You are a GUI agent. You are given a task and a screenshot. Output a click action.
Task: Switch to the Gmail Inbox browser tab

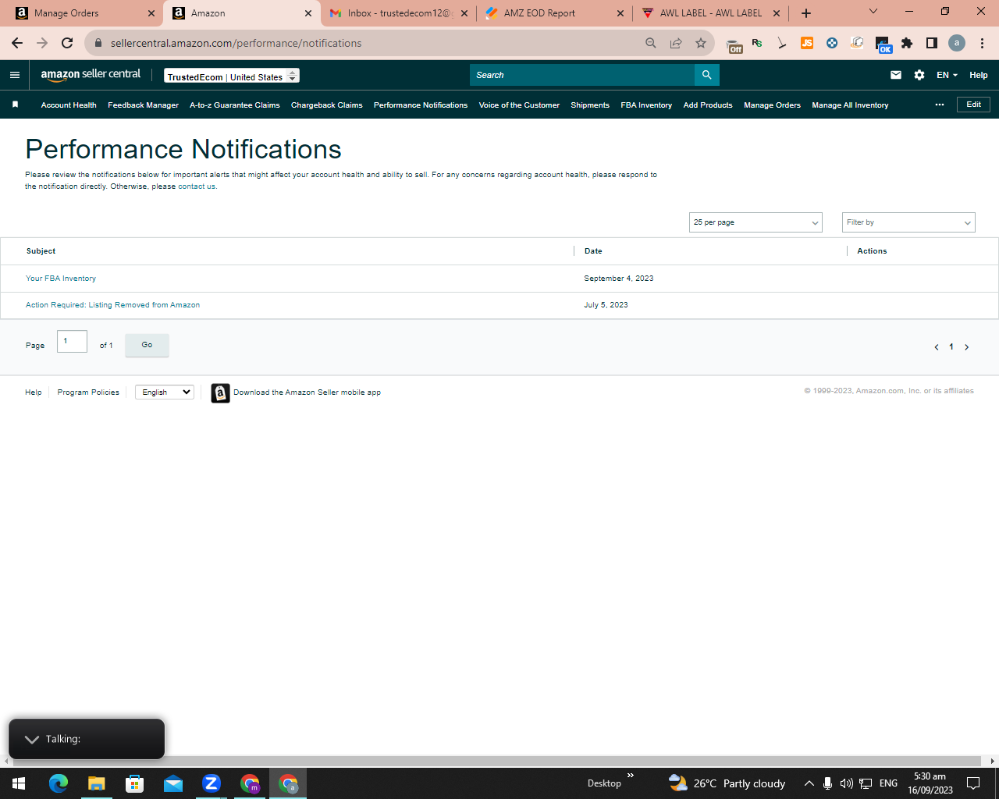click(399, 13)
